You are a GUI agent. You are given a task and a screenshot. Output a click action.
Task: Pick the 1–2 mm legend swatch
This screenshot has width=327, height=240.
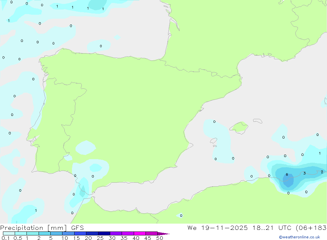point(33,233)
